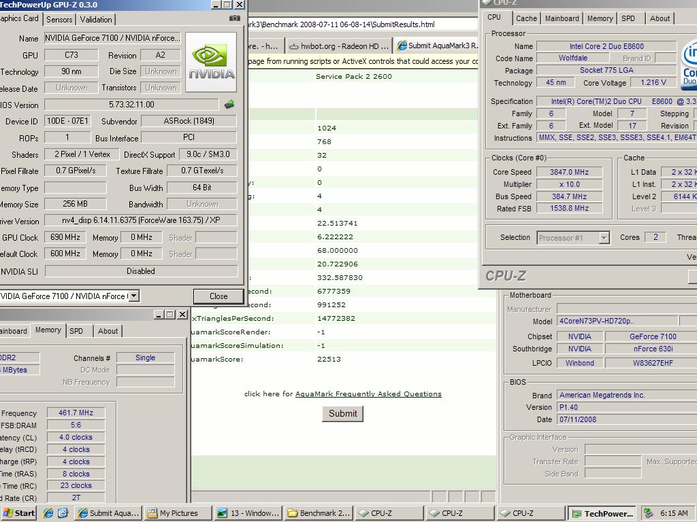The height and width of the screenshot is (522, 697).
Task: Click the Intel Core 2 Duo logo
Action: click(x=689, y=65)
